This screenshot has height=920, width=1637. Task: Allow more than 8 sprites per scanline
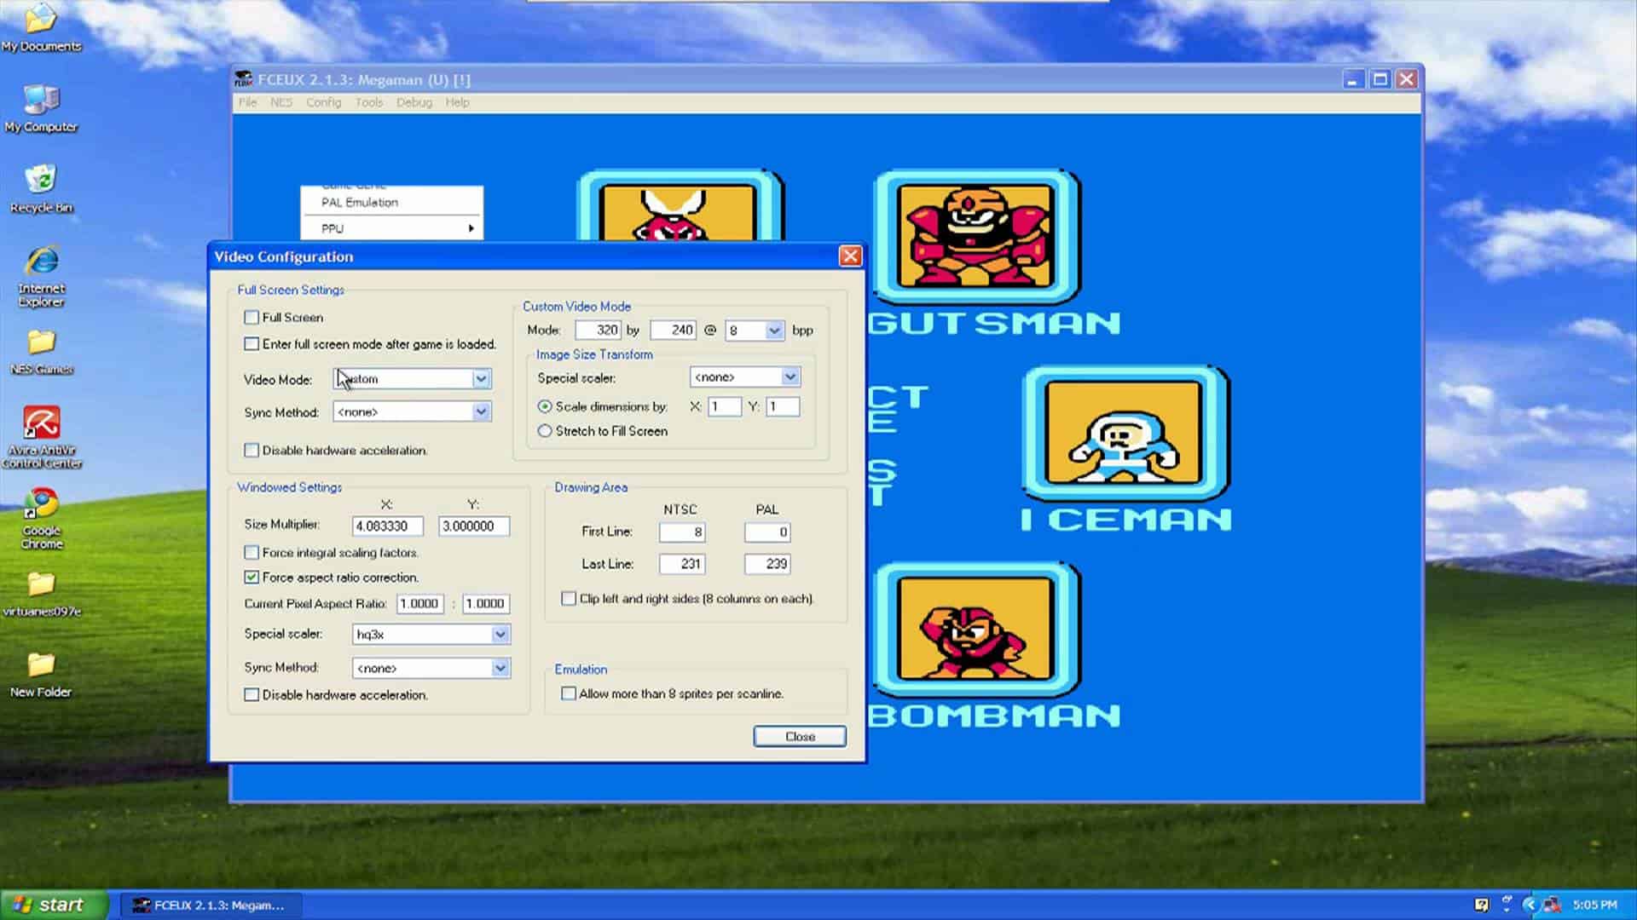[x=569, y=693]
